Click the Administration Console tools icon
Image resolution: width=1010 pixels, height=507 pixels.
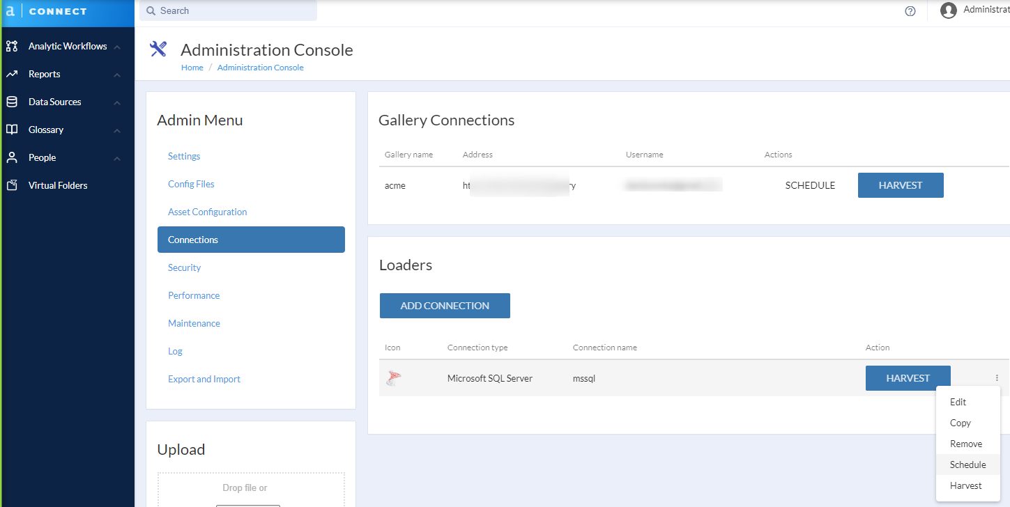tap(158, 49)
